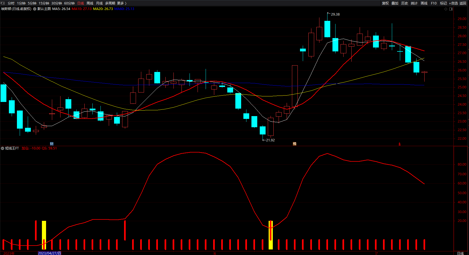Click the 短线王FT indicator name

click(12, 148)
